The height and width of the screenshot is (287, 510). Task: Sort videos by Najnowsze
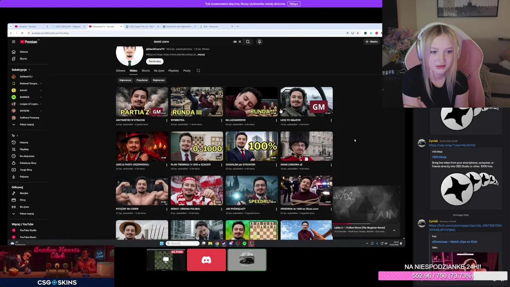point(125,80)
